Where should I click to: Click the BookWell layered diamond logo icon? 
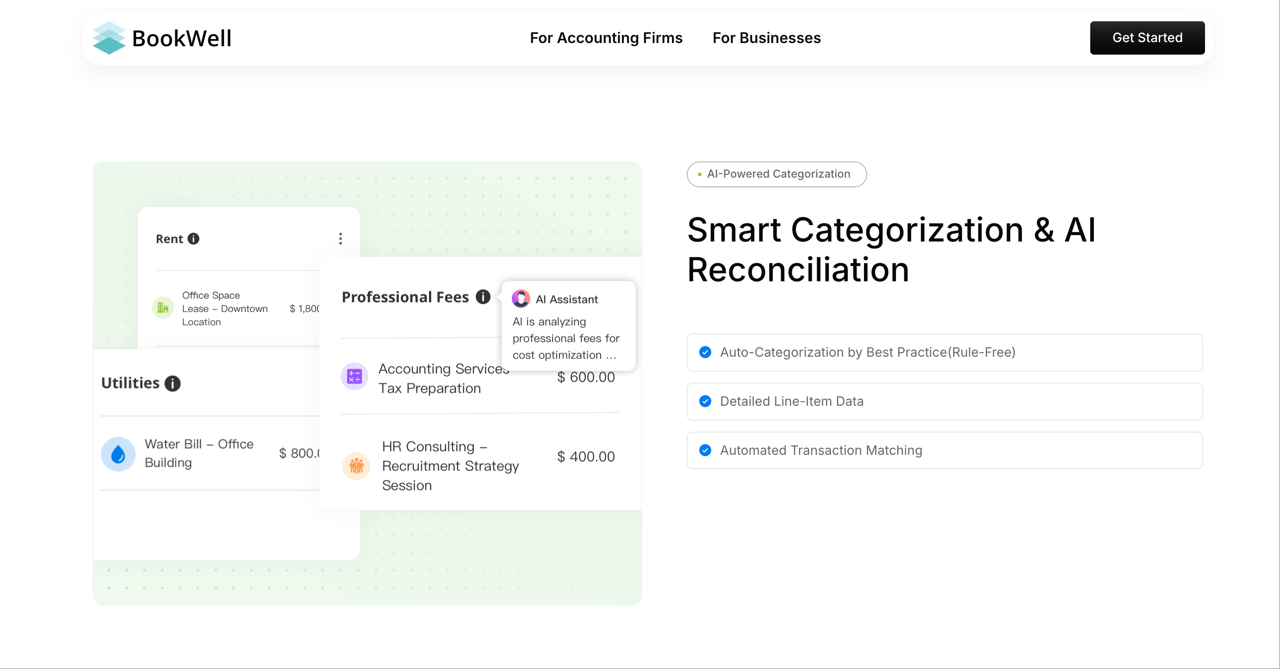click(109, 38)
